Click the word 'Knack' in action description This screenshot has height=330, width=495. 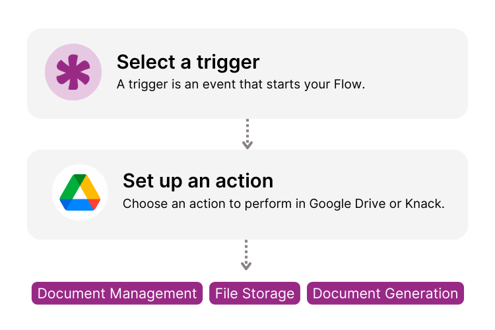tap(425, 203)
